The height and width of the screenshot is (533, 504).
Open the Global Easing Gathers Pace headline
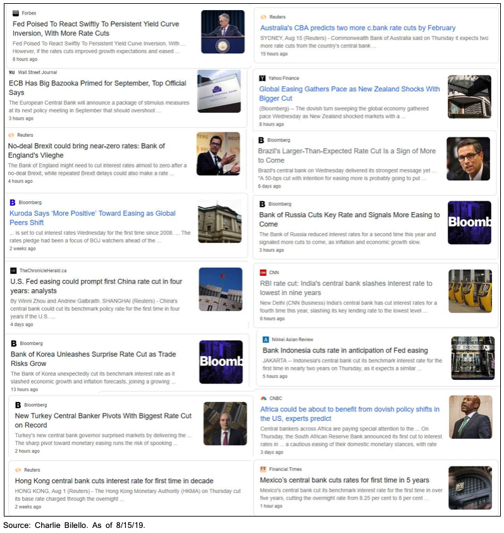[x=350, y=94]
